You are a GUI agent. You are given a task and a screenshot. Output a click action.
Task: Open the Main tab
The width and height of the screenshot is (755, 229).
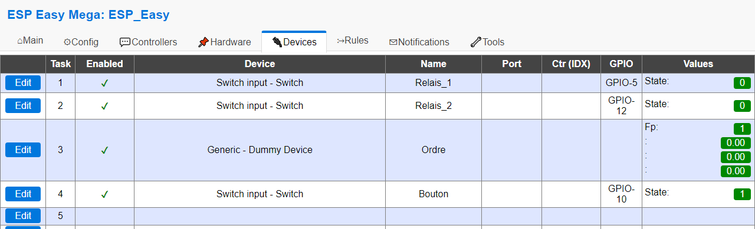pos(30,41)
